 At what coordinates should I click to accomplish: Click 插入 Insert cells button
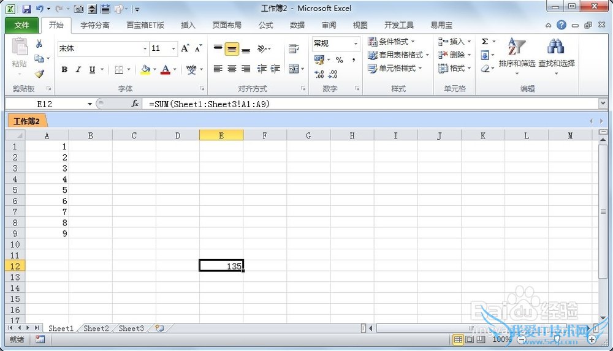tap(454, 42)
